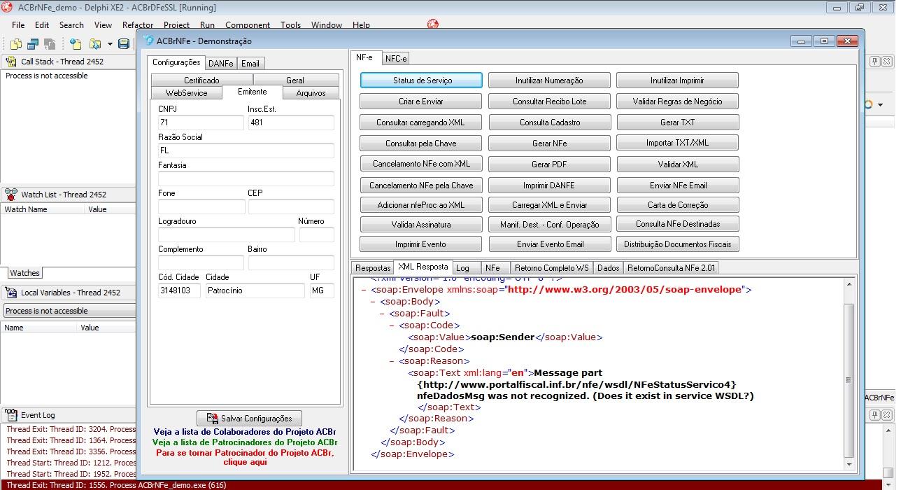Open the WebService tab
Image resolution: width=901 pixels, height=490 pixels.
(x=186, y=93)
